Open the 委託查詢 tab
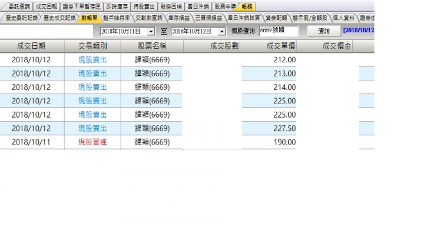Viewport: 424px width, 238px height. [x=19, y=6]
